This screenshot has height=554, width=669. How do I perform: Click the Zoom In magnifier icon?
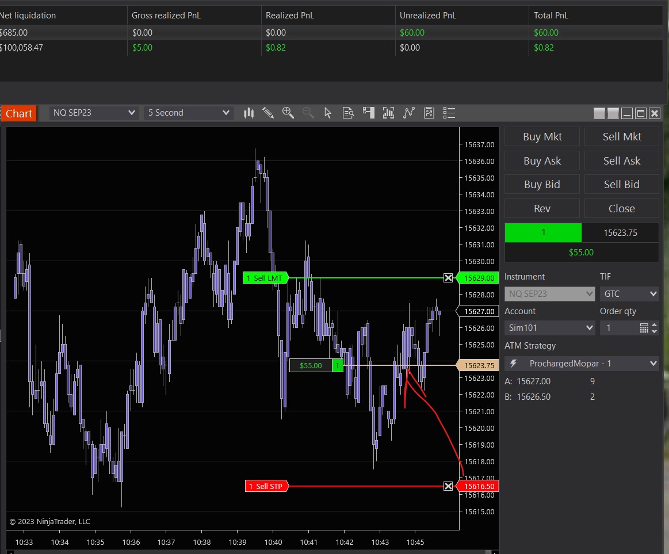288,113
